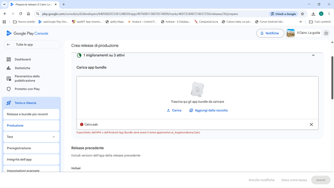This screenshot has height=188, width=334.
Task: Click the Statistiche bar chart icon
Action: click(9, 68)
